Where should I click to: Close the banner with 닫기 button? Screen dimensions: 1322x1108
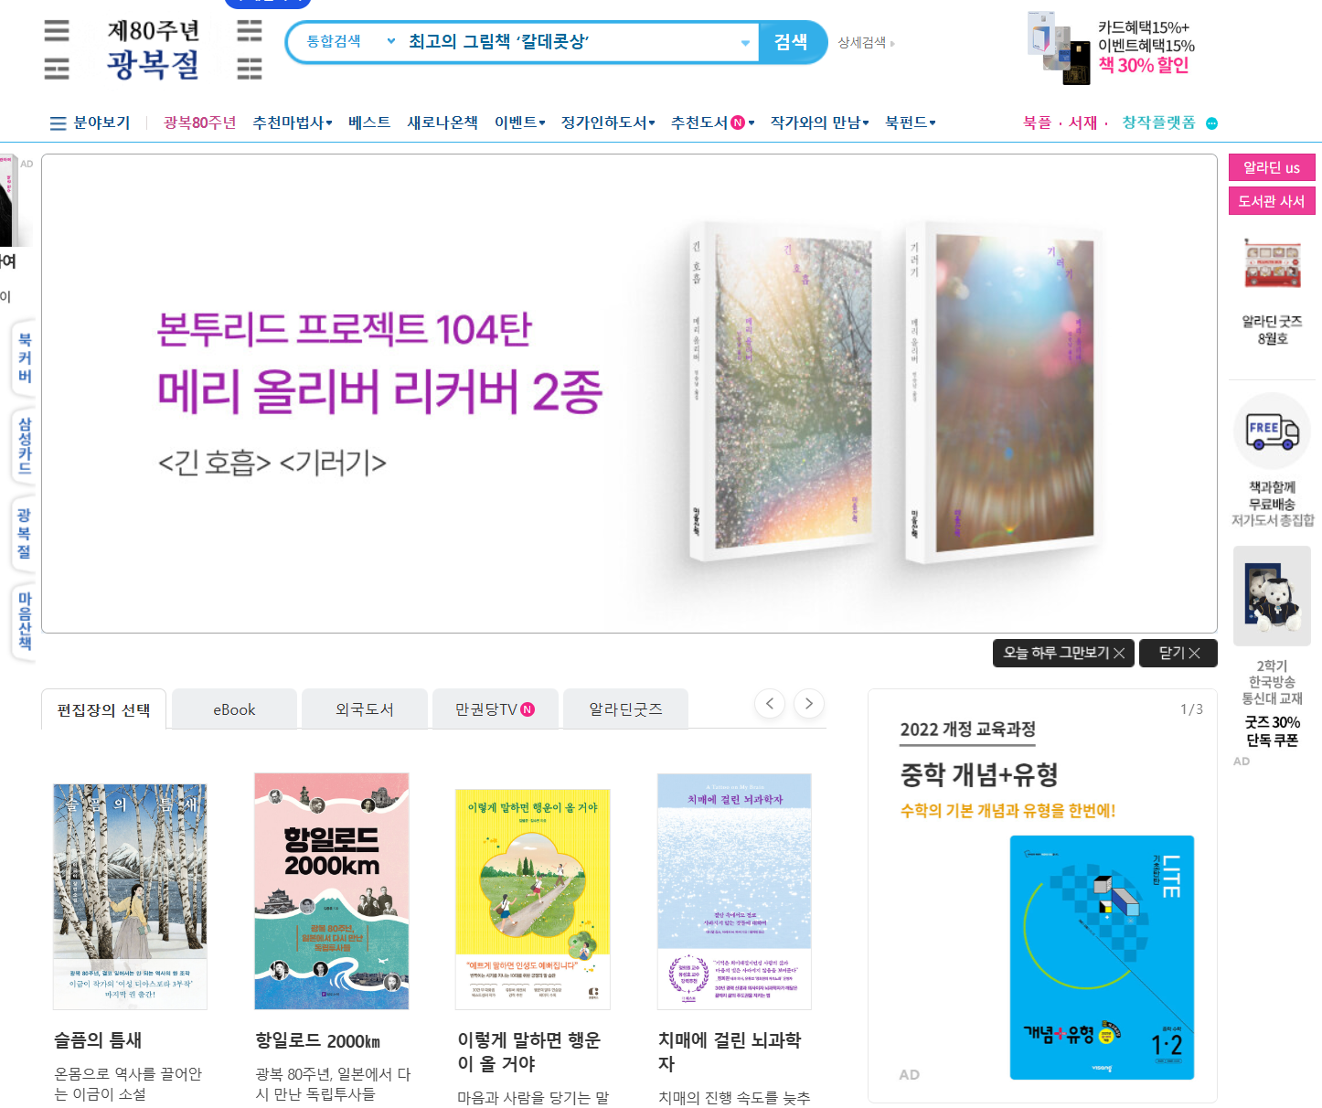coord(1178,653)
